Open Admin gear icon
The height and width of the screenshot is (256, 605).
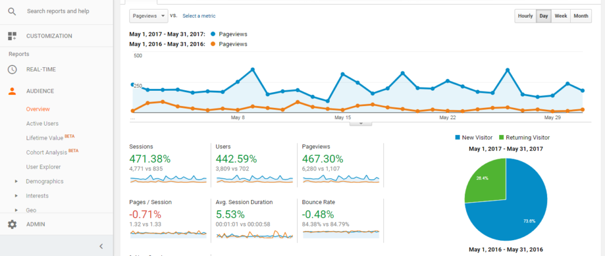12,224
